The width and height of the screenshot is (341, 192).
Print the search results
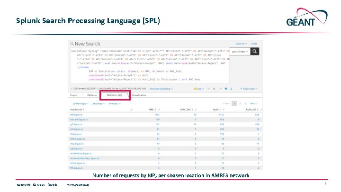click(x=226, y=89)
